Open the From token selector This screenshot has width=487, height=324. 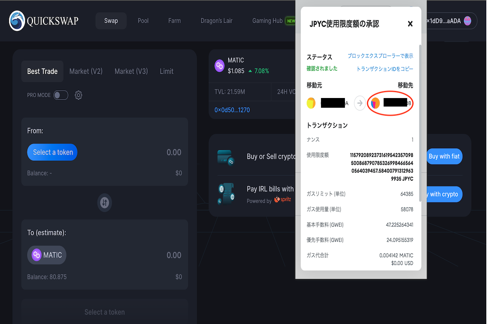tap(52, 152)
